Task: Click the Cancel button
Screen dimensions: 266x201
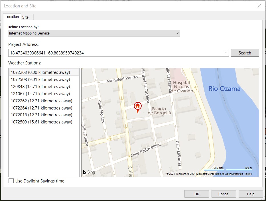Action: [224, 194]
